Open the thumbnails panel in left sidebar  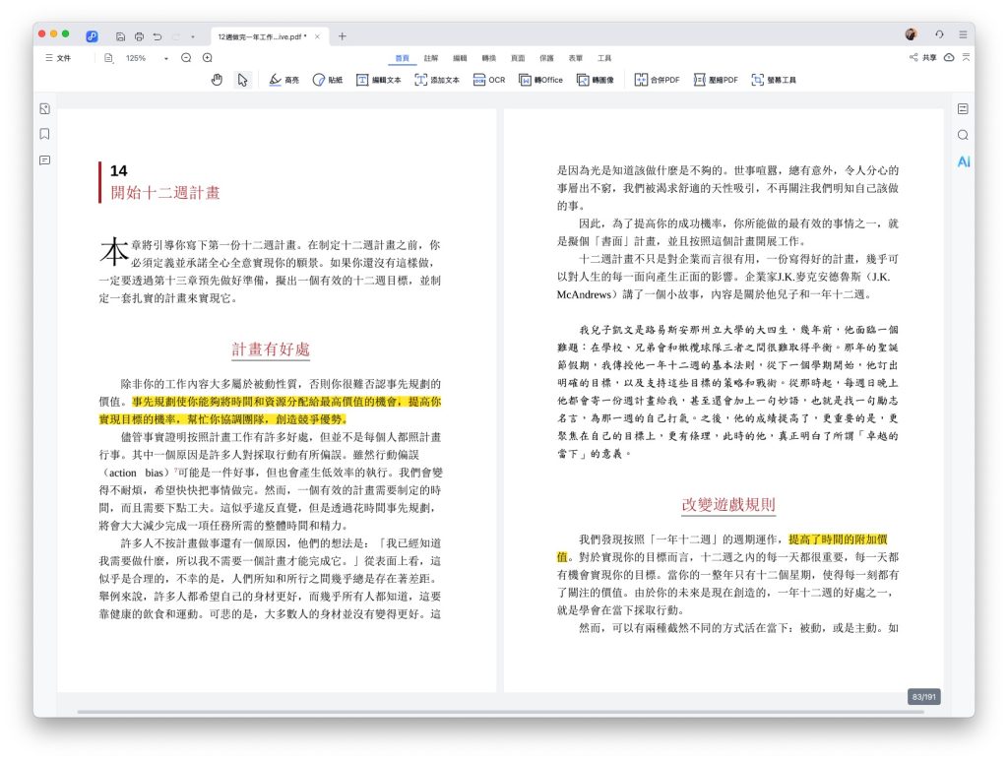click(44, 108)
